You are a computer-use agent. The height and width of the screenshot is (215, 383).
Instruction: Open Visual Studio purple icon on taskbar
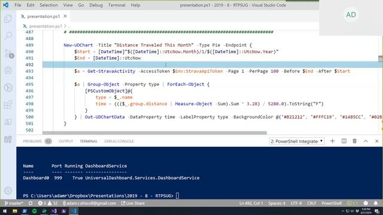tap(54, 211)
